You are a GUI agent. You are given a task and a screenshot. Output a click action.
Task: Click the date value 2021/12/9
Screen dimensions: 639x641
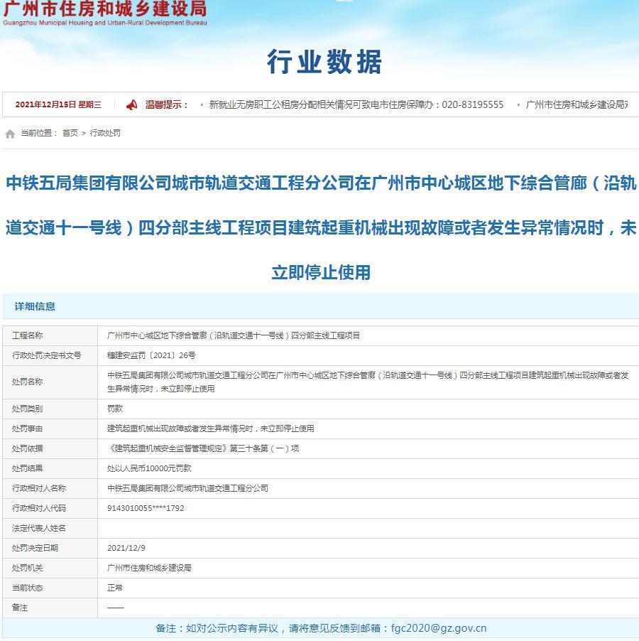tap(126, 548)
